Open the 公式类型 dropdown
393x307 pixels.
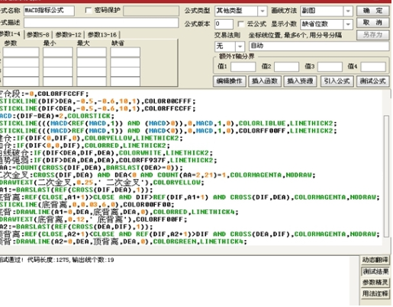pos(263,11)
